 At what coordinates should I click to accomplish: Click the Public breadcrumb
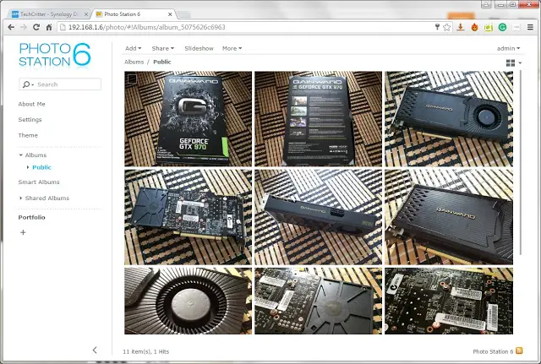pos(161,62)
